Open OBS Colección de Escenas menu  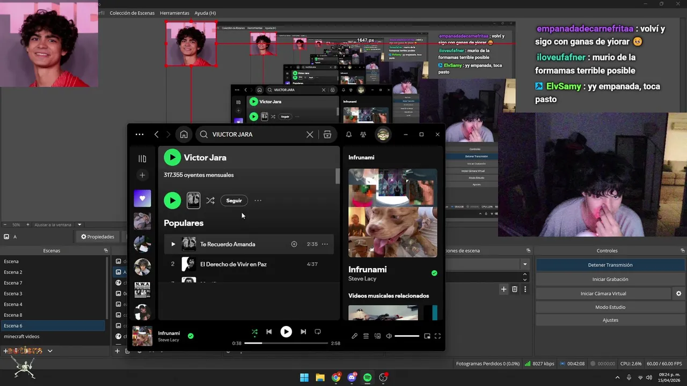(132, 13)
